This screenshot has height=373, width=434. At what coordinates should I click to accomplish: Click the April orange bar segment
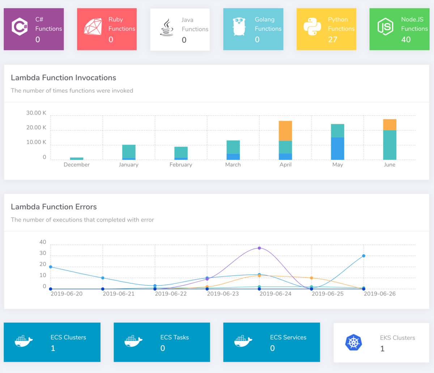click(285, 131)
